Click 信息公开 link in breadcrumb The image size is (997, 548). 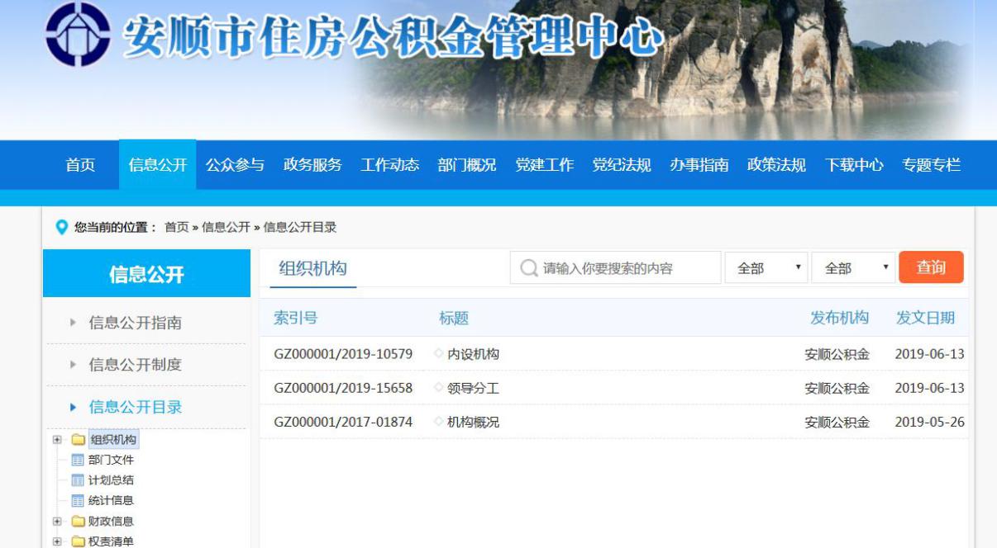(226, 228)
